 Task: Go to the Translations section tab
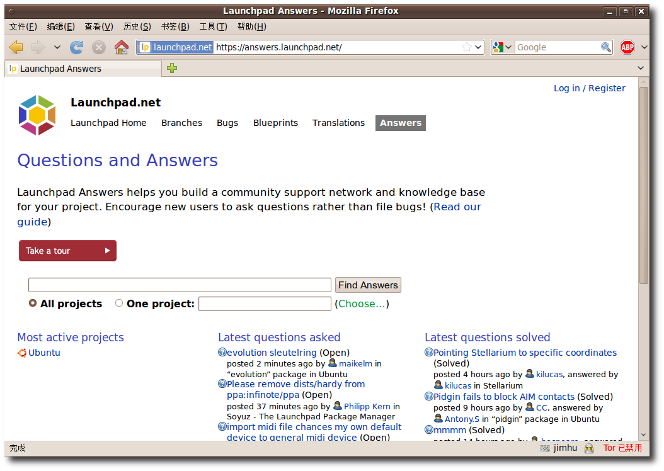[x=338, y=123]
